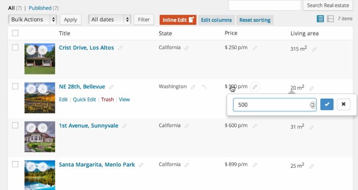The width and height of the screenshot is (358, 190).
Task: Switch to excerpt view mode icon
Action: click(x=330, y=19)
